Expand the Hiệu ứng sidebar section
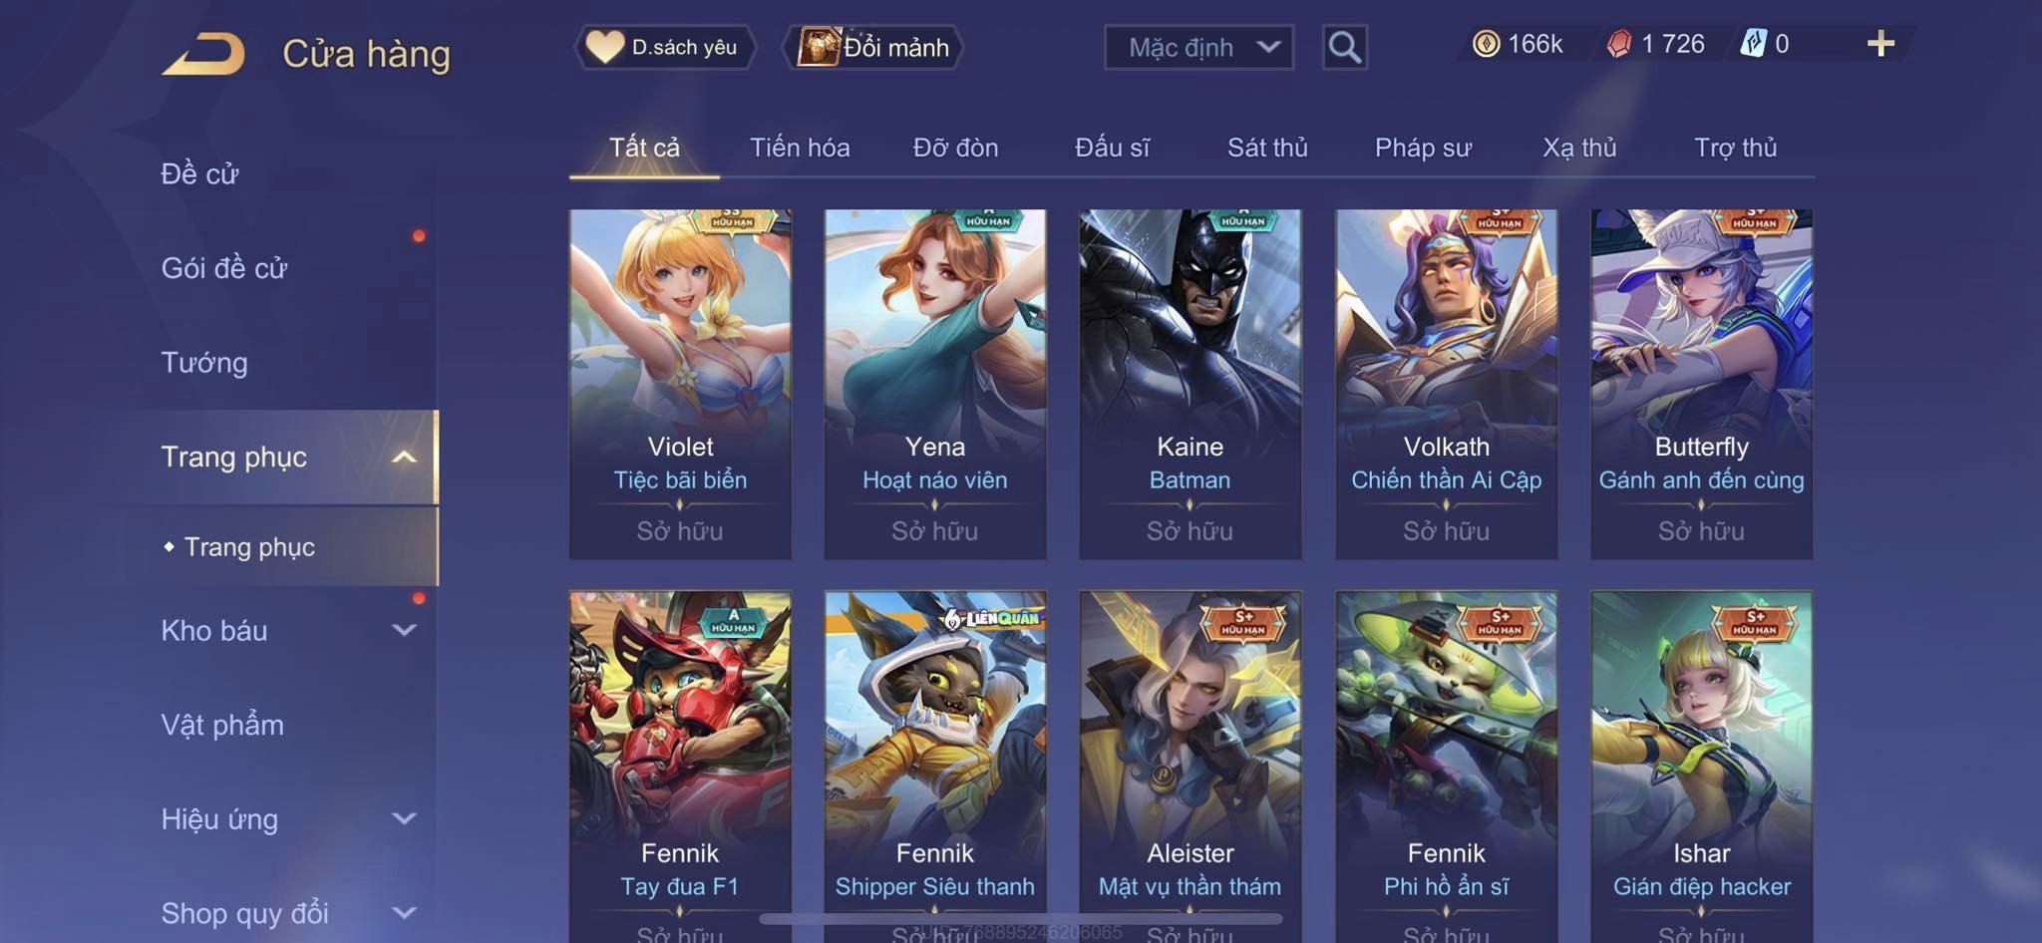The image size is (2042, 943). tap(404, 818)
